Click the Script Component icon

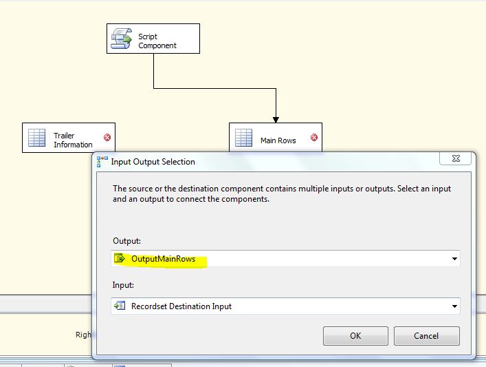[123, 39]
